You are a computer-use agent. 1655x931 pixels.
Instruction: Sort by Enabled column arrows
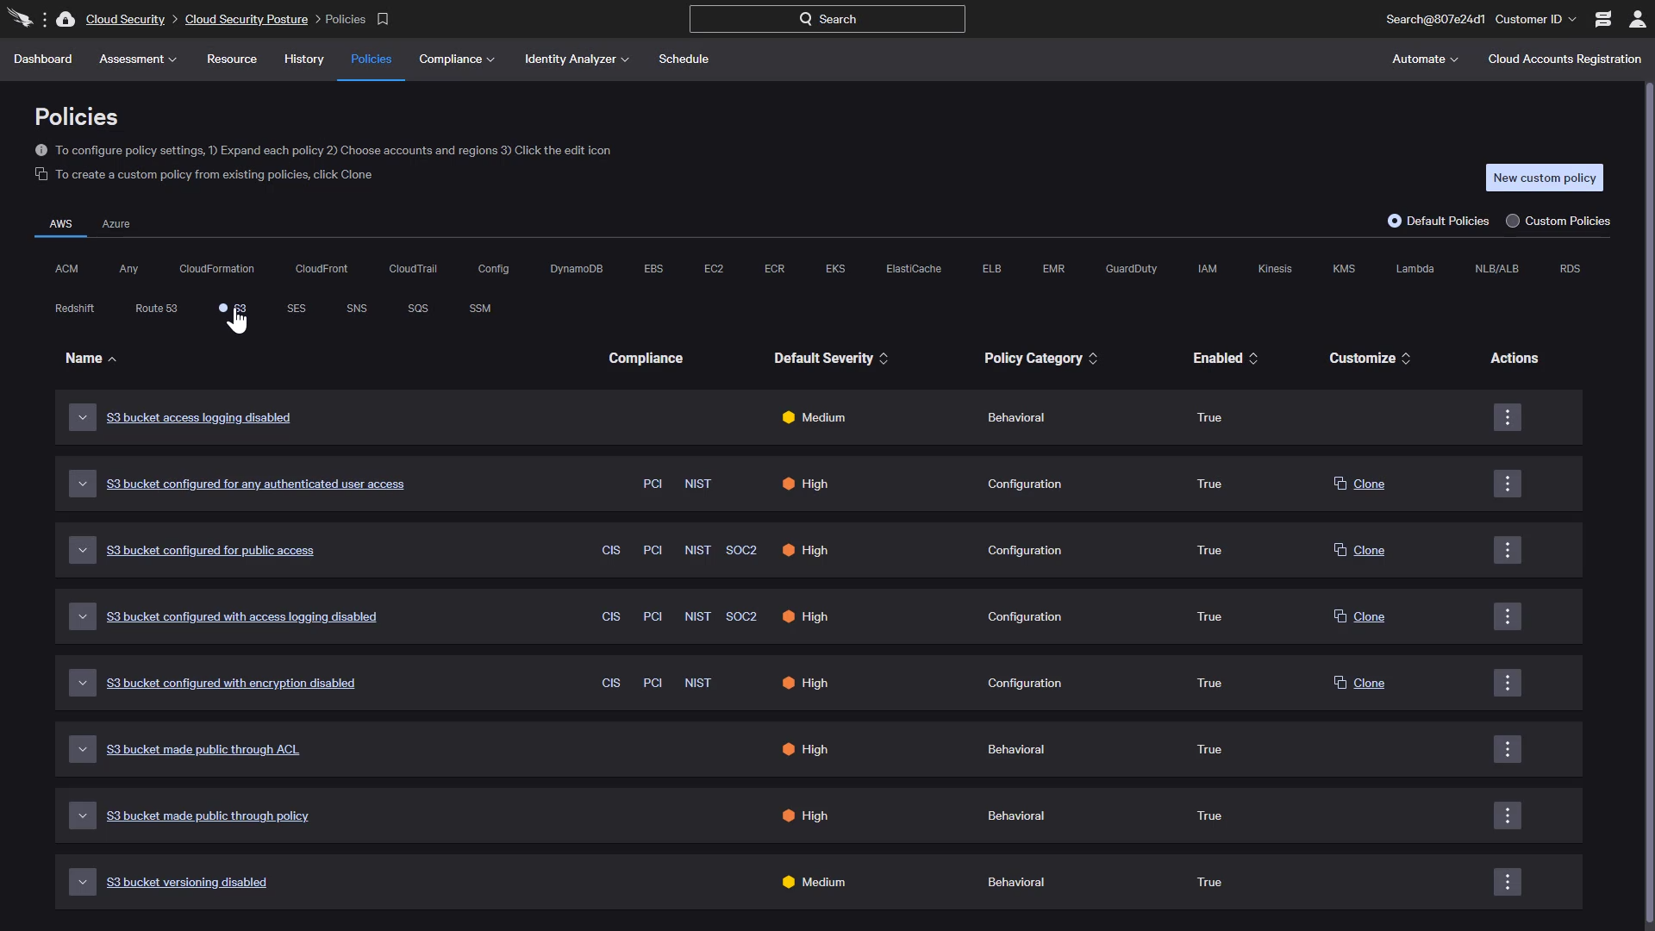pos(1253,359)
